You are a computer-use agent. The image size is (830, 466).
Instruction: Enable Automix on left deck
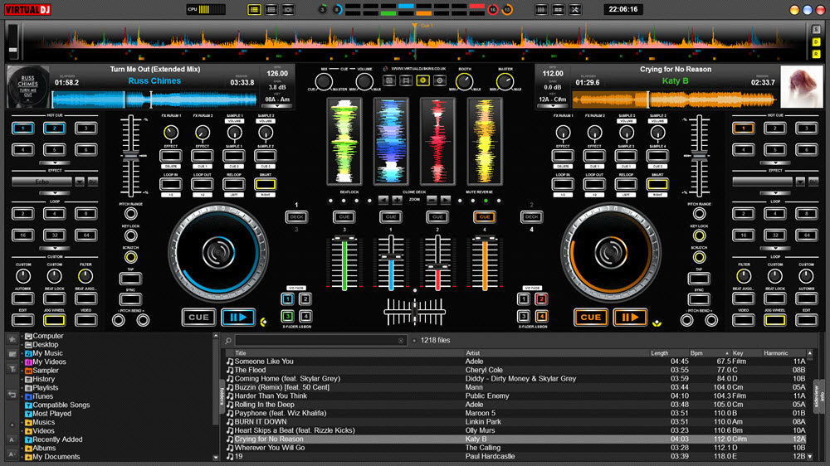(x=22, y=299)
